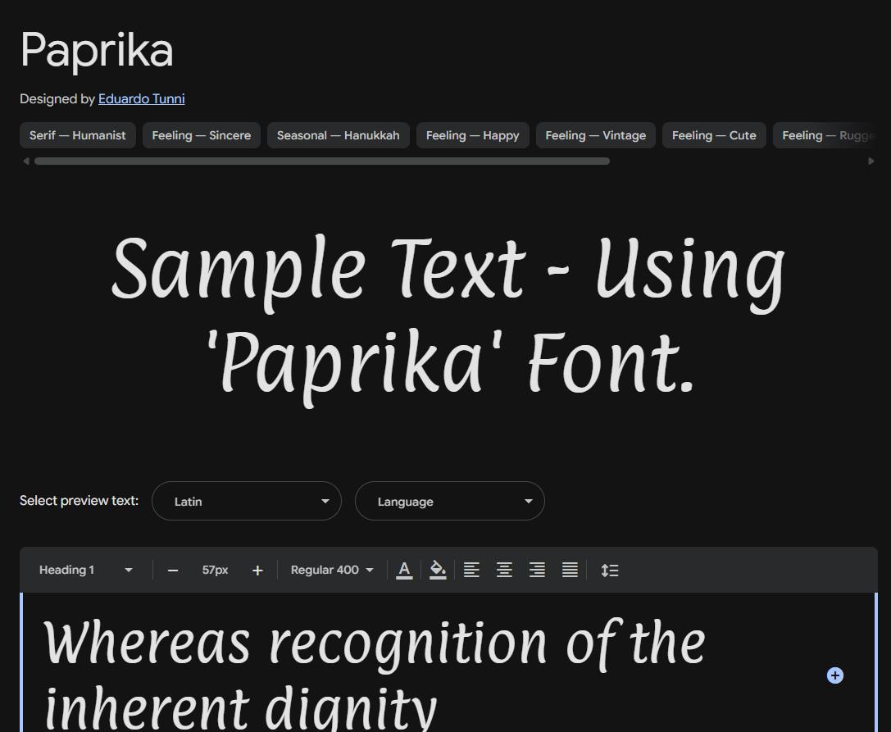Justify the preview text
The image size is (891, 732).
point(570,570)
